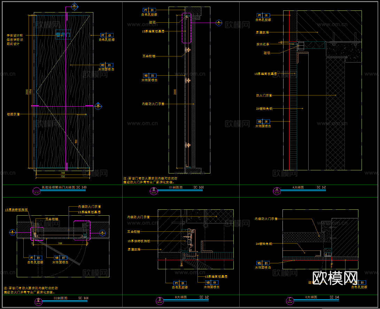
Task: Click the 744 dimension in the 02 section view
Action: click(x=60, y=243)
